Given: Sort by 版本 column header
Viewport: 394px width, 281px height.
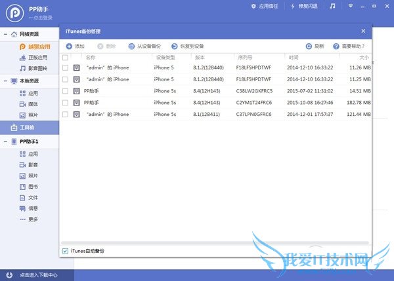Looking at the screenshot, I should click(200, 58).
